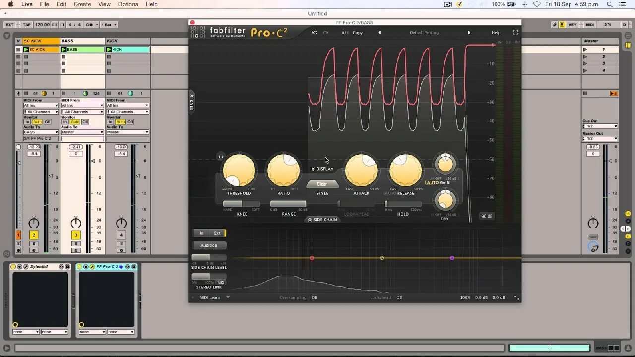The height and width of the screenshot is (357, 635).
Task: Open BASS Audio To Master dropdown
Action: (x=82, y=132)
